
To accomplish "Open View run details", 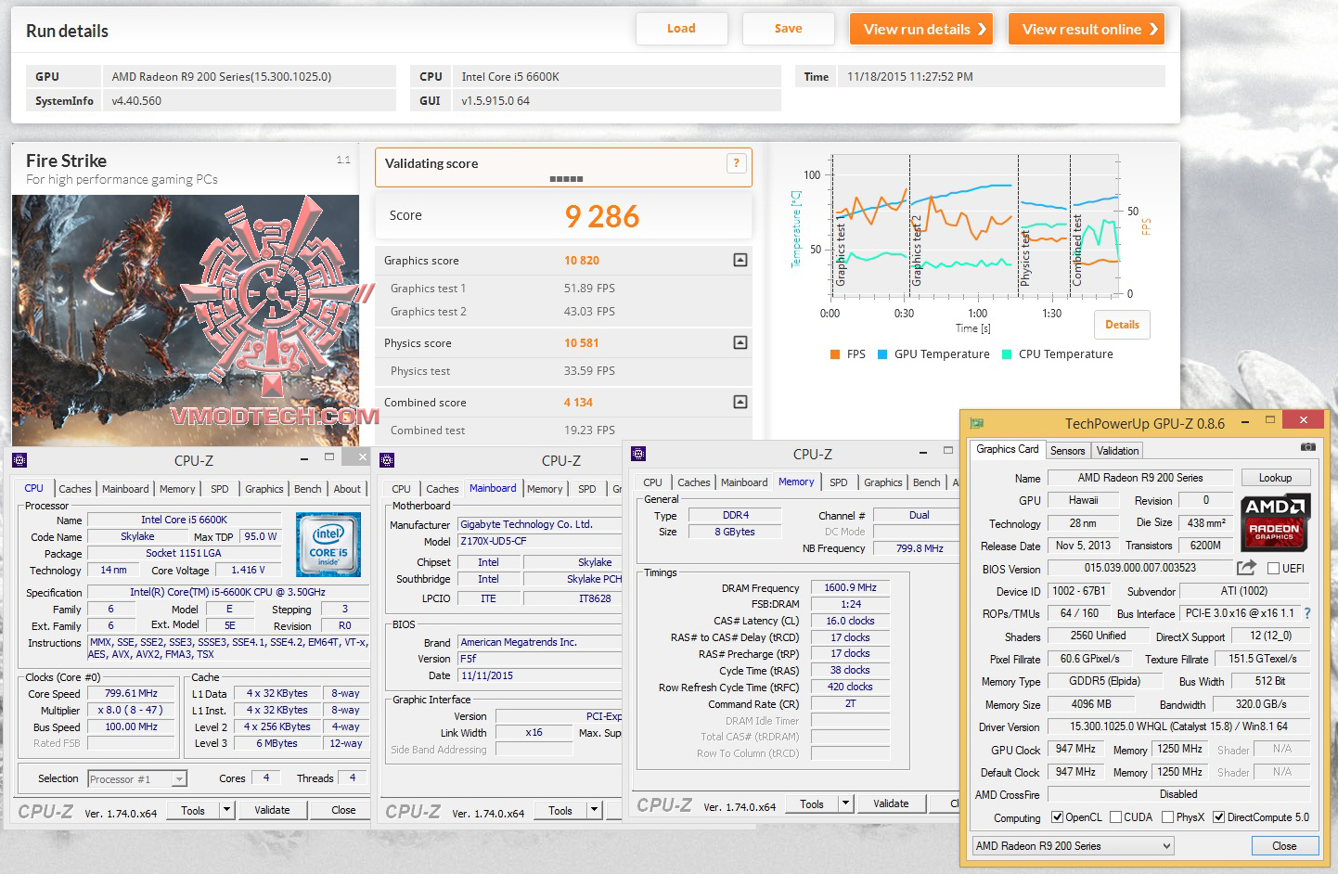I will click(921, 29).
